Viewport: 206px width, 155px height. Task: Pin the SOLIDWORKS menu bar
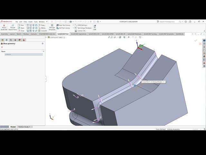[47, 22]
